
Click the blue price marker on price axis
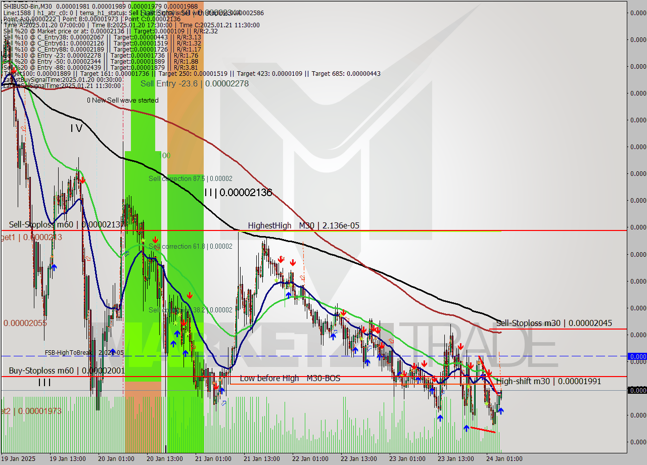click(x=637, y=356)
